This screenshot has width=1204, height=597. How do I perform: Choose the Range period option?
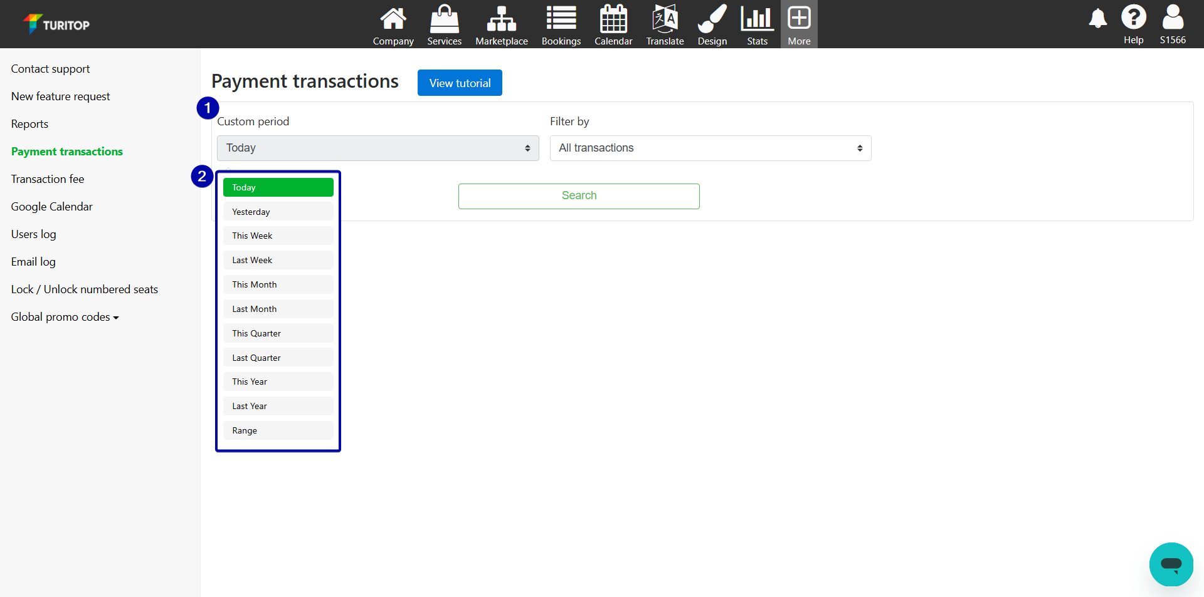tap(278, 430)
